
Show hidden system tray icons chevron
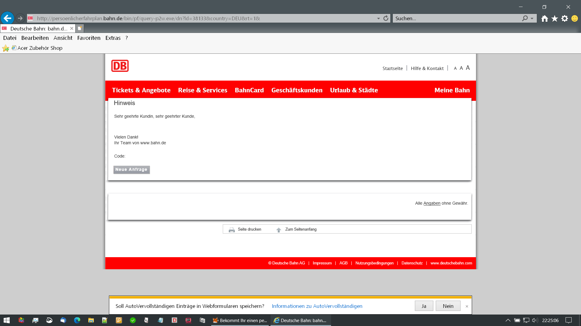(x=508, y=320)
